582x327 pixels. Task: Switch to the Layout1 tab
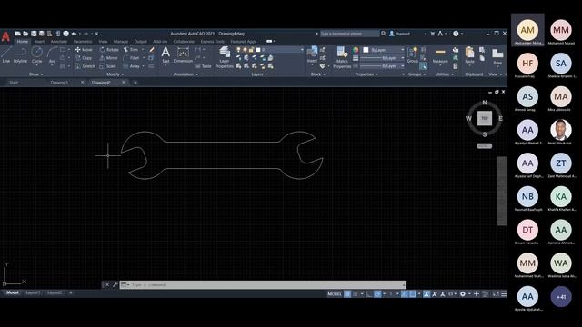pos(33,292)
